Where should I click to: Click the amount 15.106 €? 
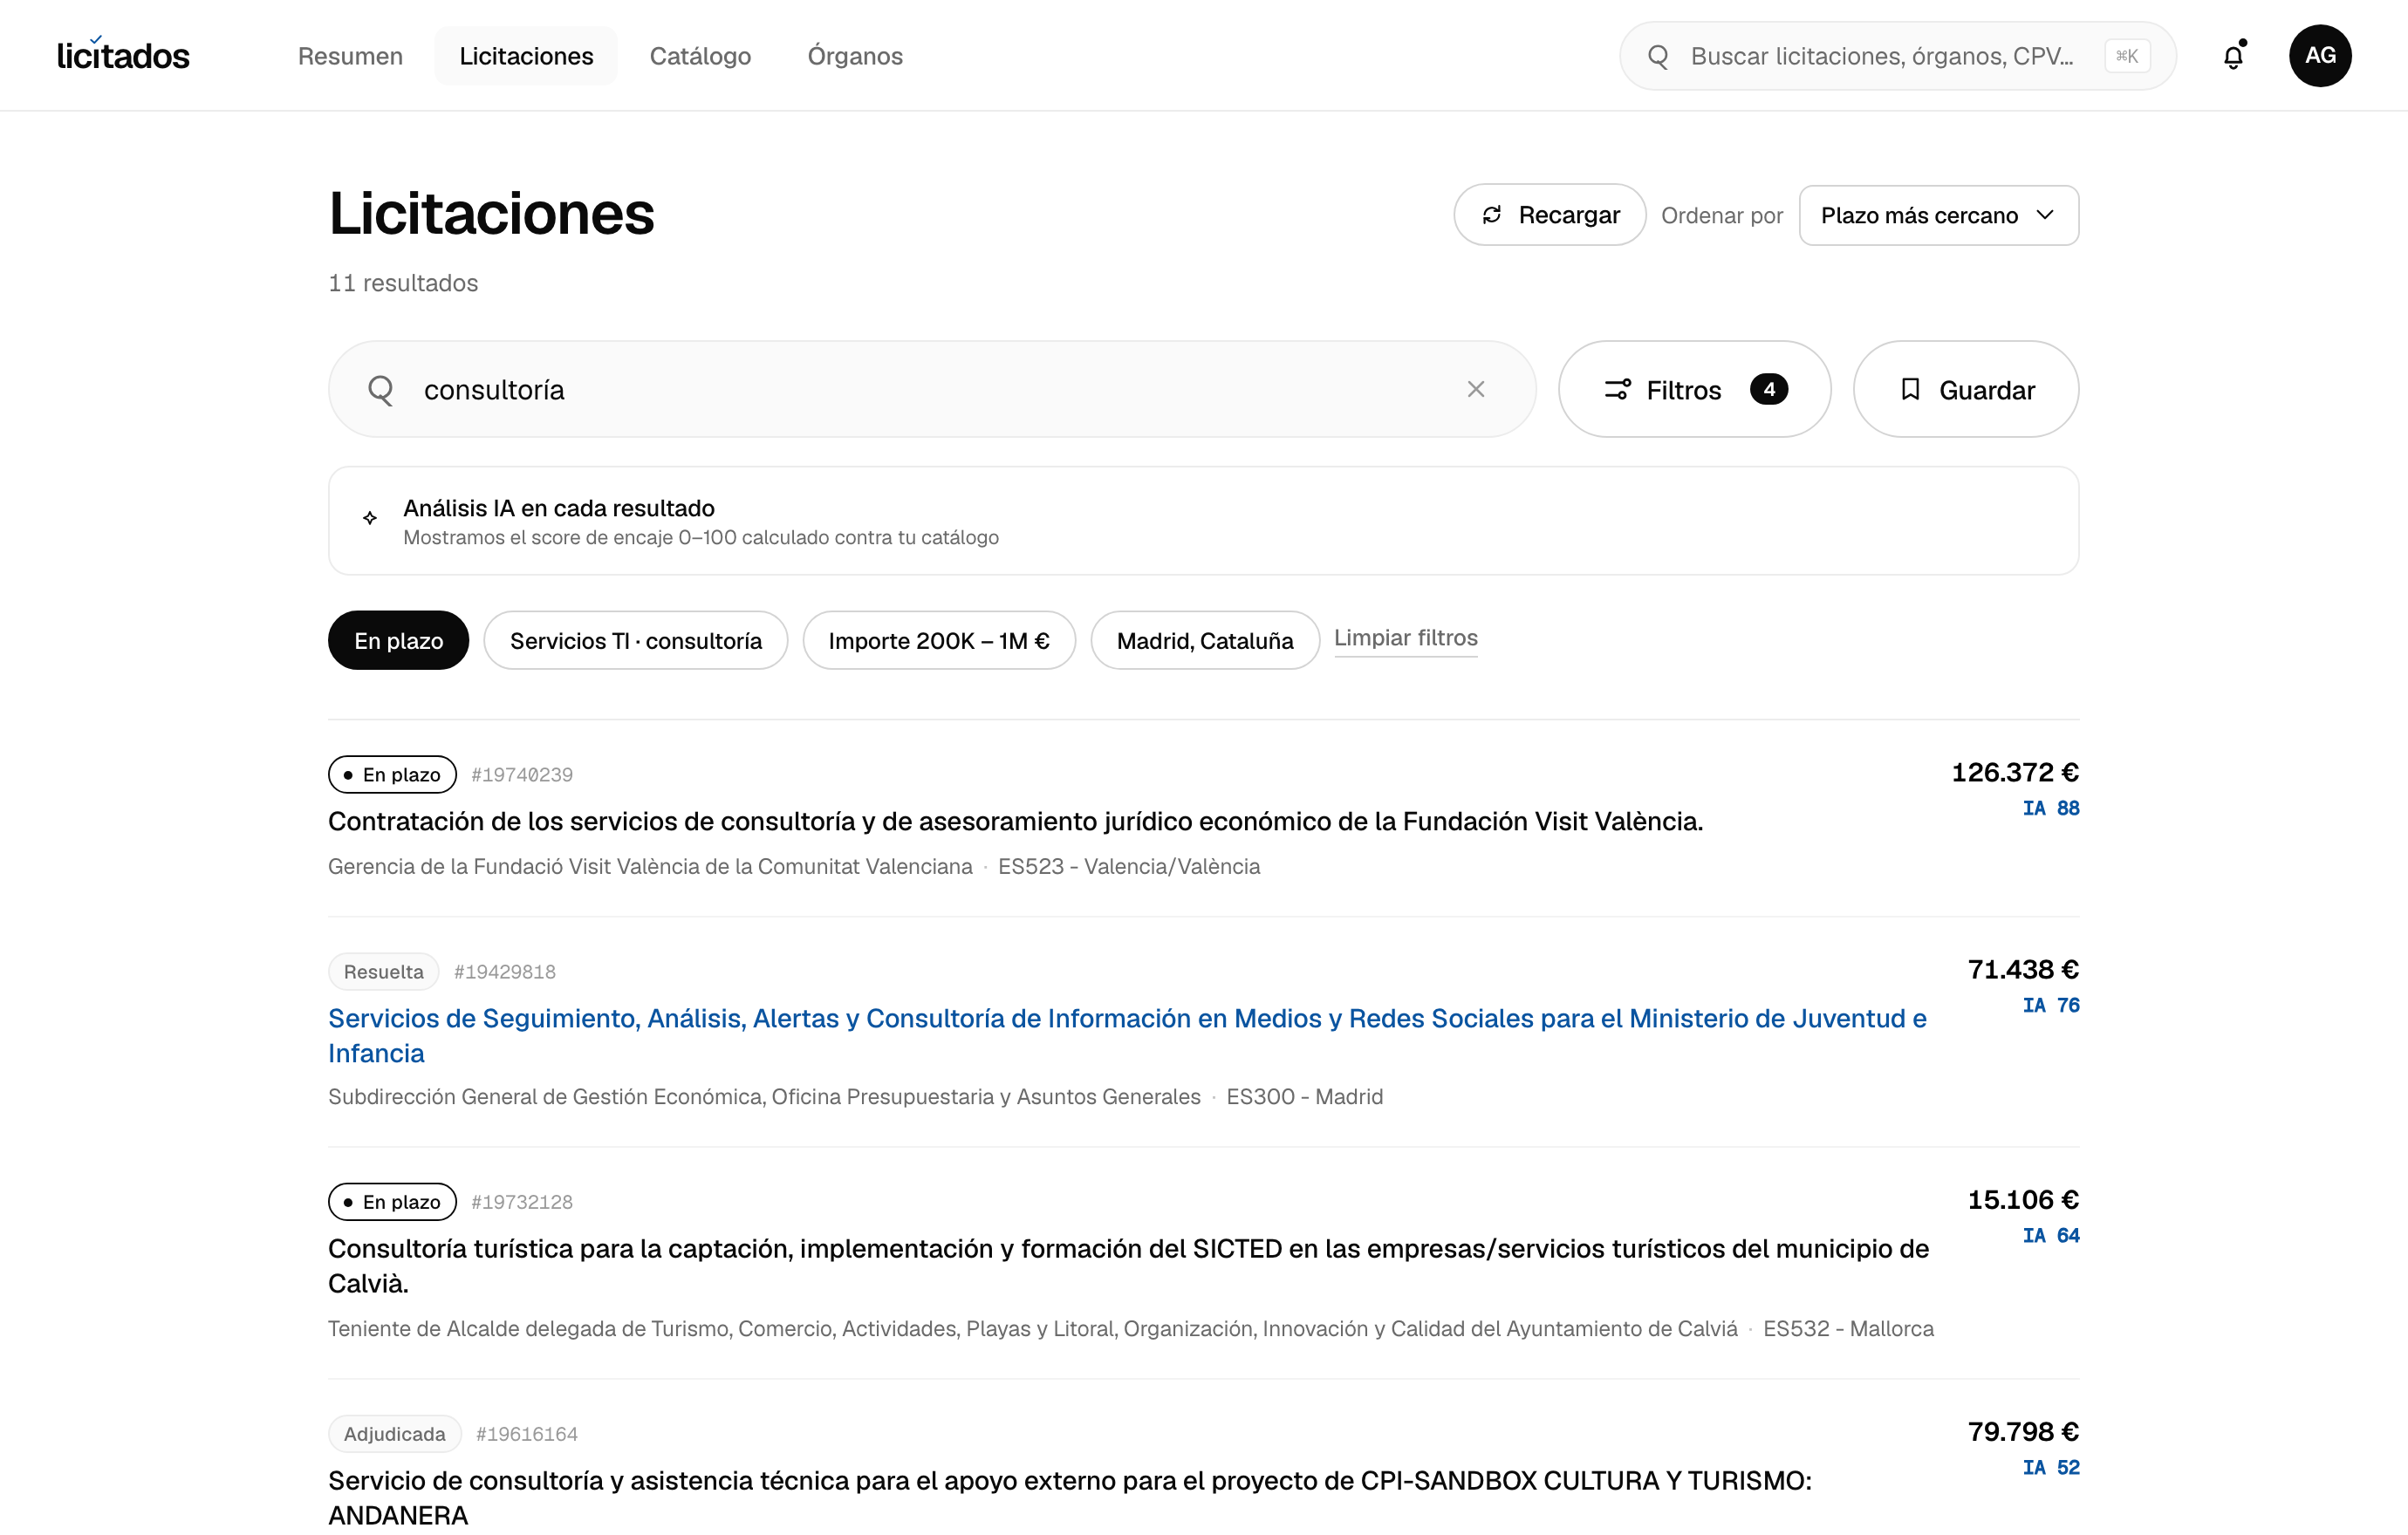pyautogui.click(x=2023, y=1199)
